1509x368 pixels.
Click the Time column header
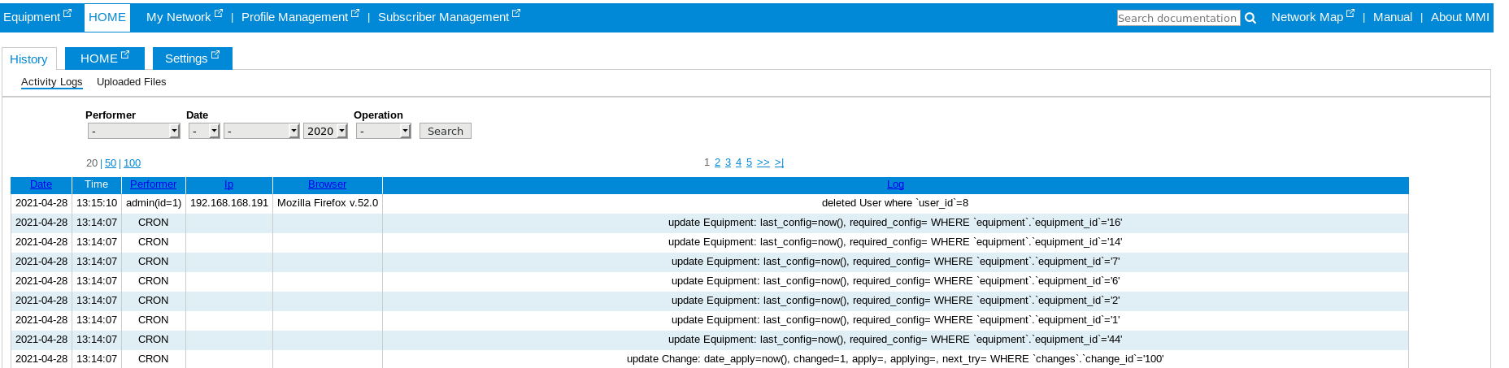tap(97, 184)
